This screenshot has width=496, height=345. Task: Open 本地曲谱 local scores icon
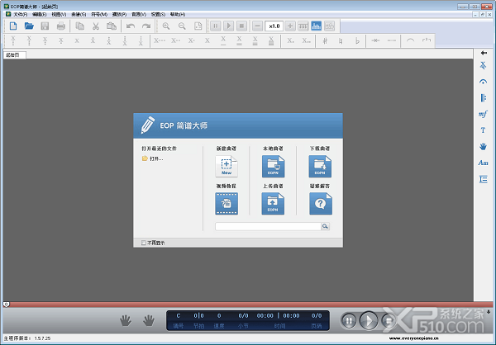pos(273,166)
